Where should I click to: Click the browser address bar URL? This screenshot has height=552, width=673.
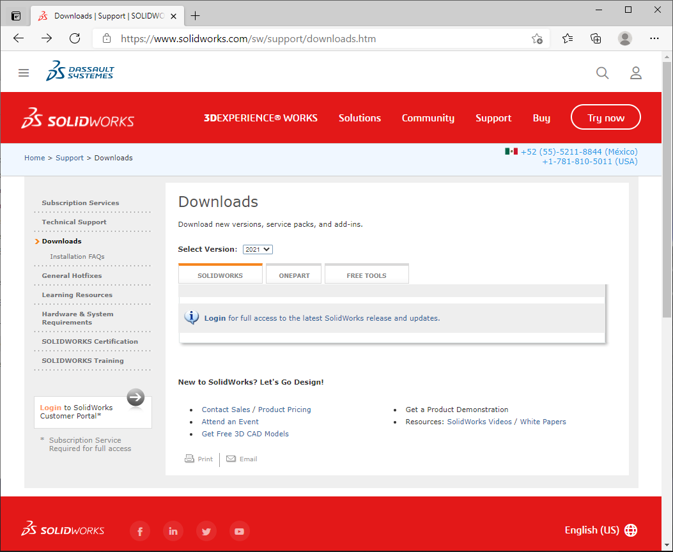(x=248, y=39)
